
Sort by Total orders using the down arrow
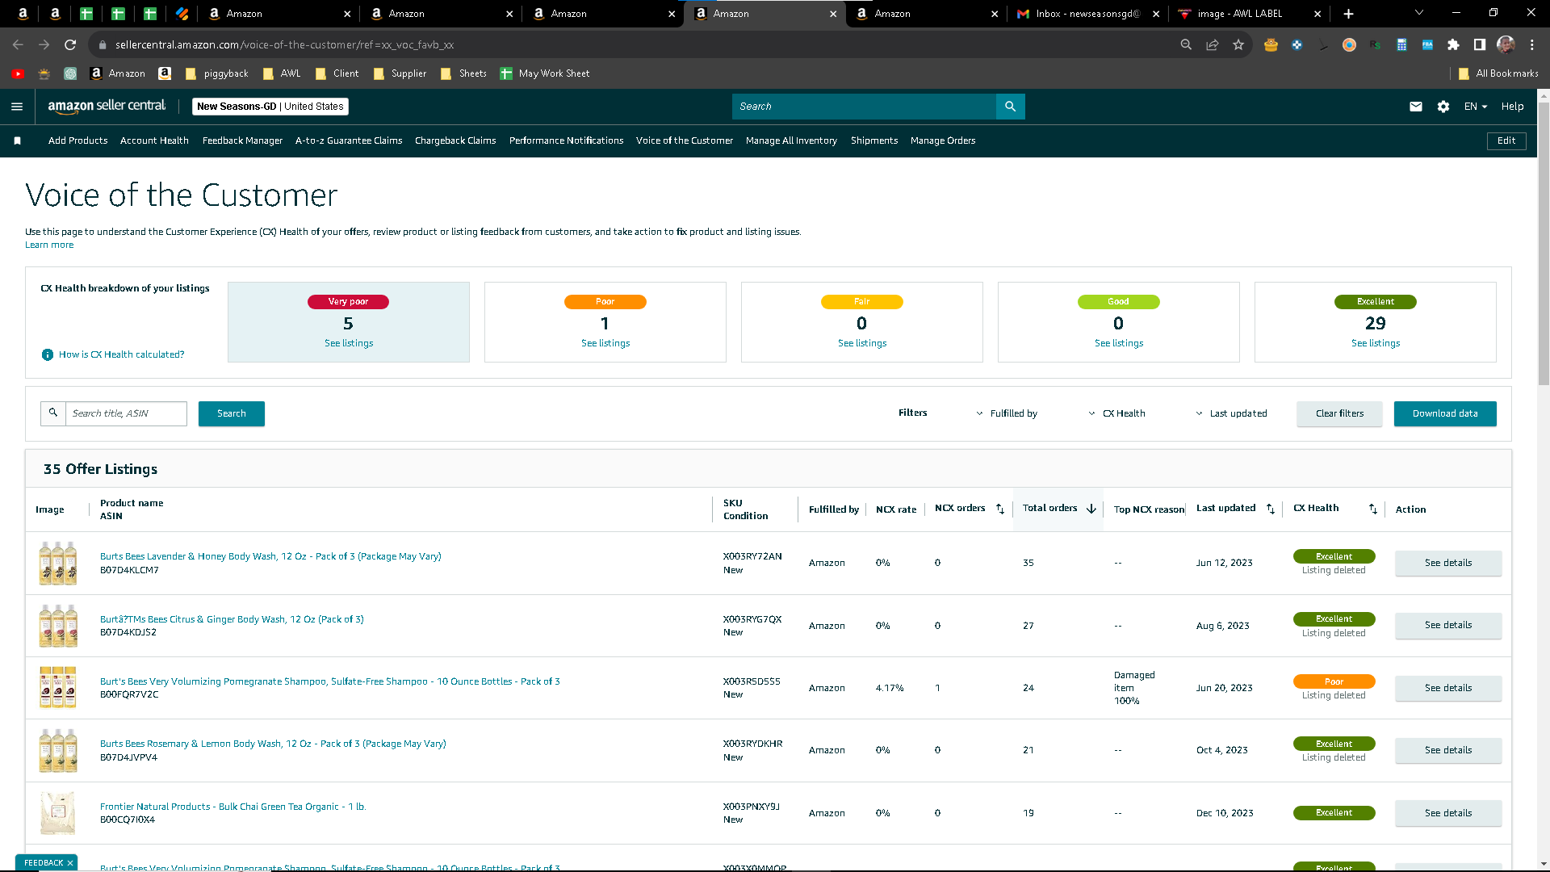pos(1091,509)
